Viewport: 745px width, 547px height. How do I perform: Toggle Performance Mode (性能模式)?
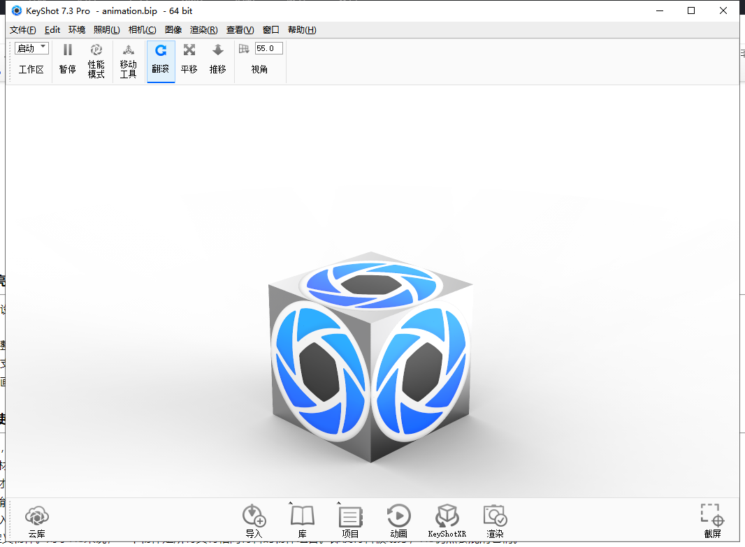(x=96, y=61)
